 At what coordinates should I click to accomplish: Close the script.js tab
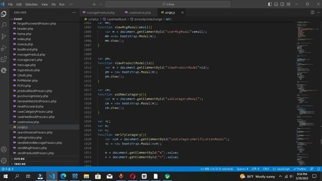(182, 13)
